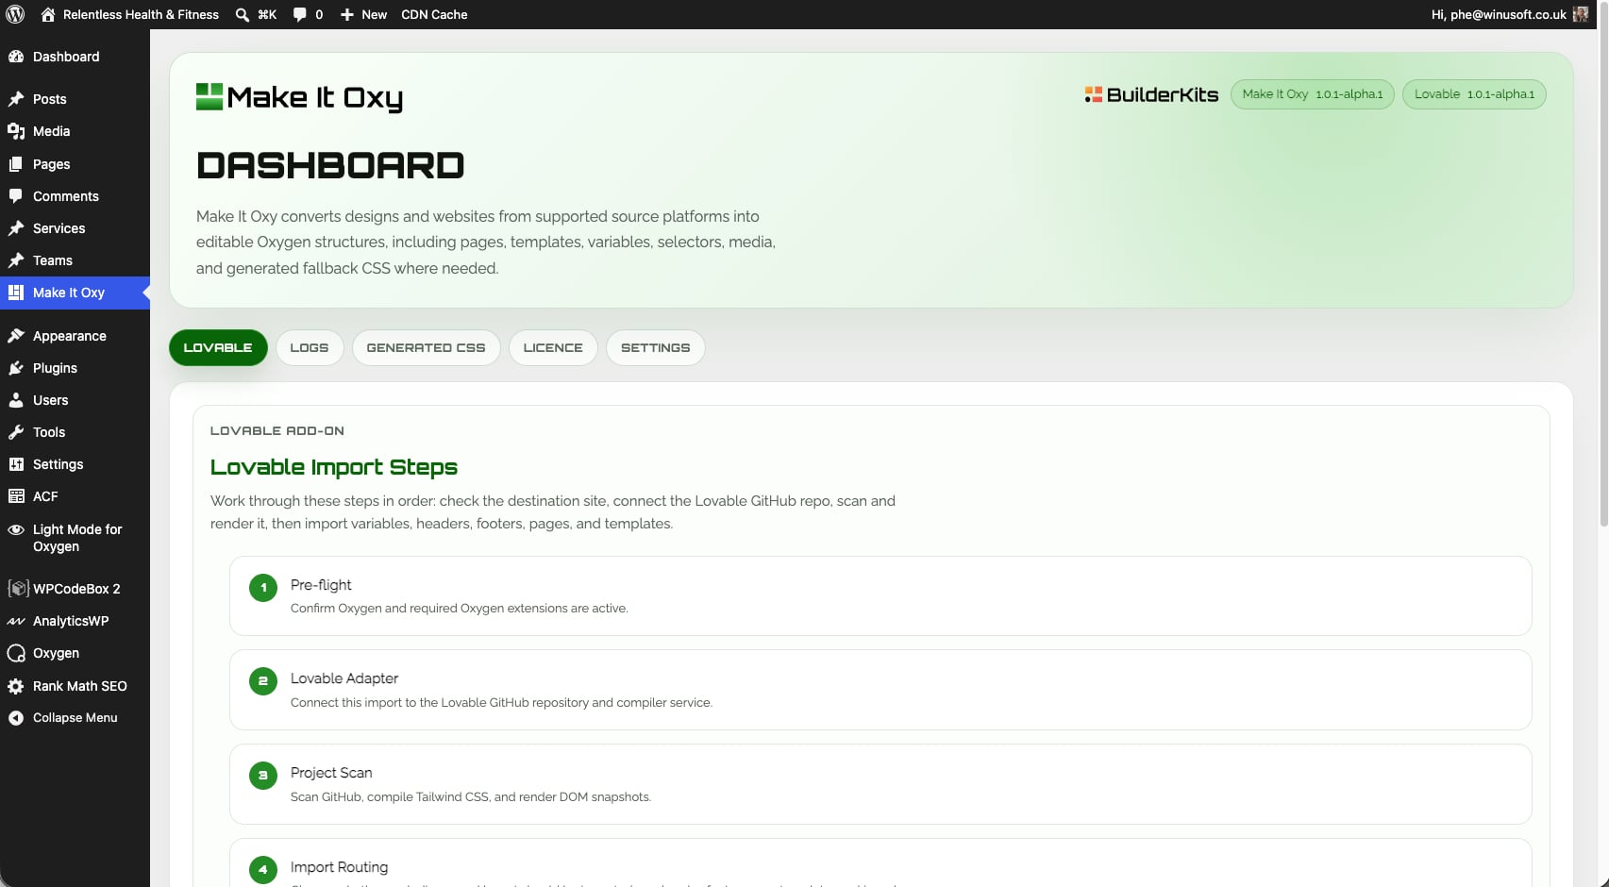The width and height of the screenshot is (1609, 887).
Task: Click the Light Mode for Oxygen eye icon
Action: (x=16, y=529)
